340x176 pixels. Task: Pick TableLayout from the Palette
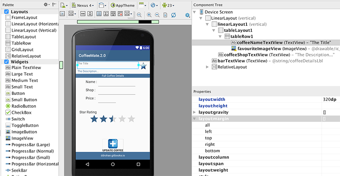[21, 37]
